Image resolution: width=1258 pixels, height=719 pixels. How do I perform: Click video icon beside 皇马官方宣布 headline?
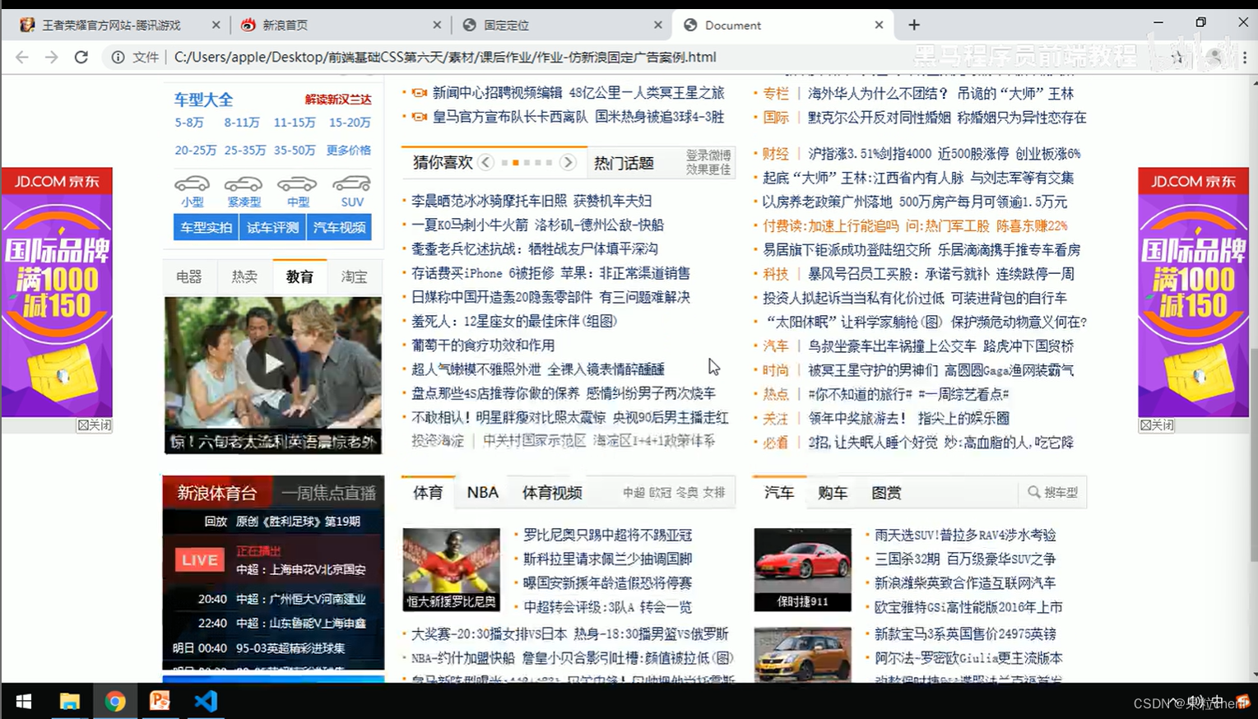pos(419,117)
